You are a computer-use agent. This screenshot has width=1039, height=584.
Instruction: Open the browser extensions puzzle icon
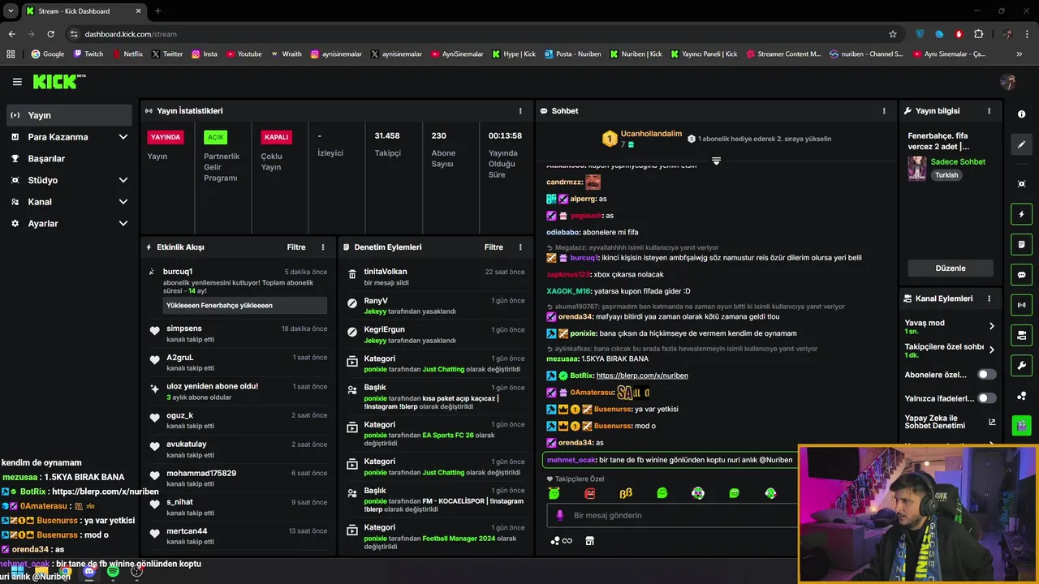(x=978, y=34)
